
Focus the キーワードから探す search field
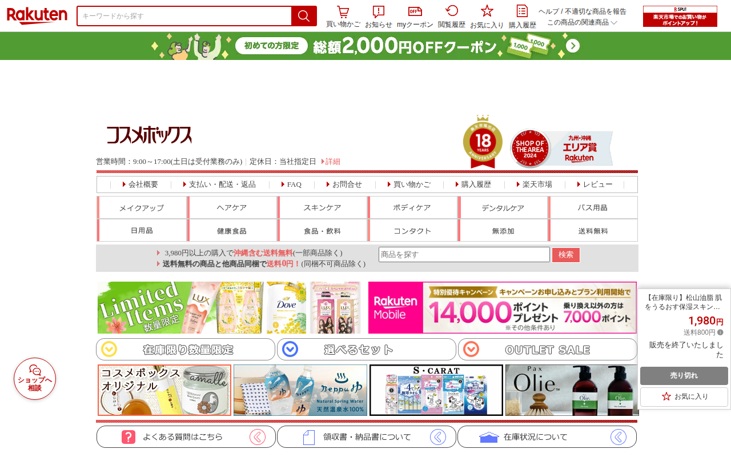[x=184, y=16]
